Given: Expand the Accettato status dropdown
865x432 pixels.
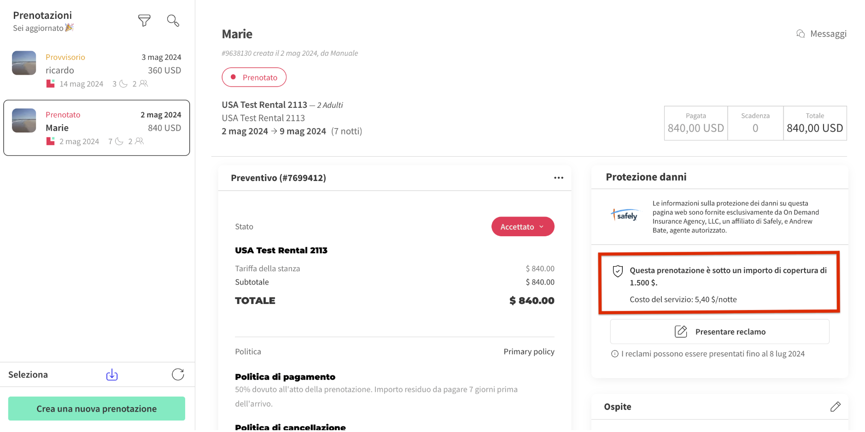Looking at the screenshot, I should [522, 227].
